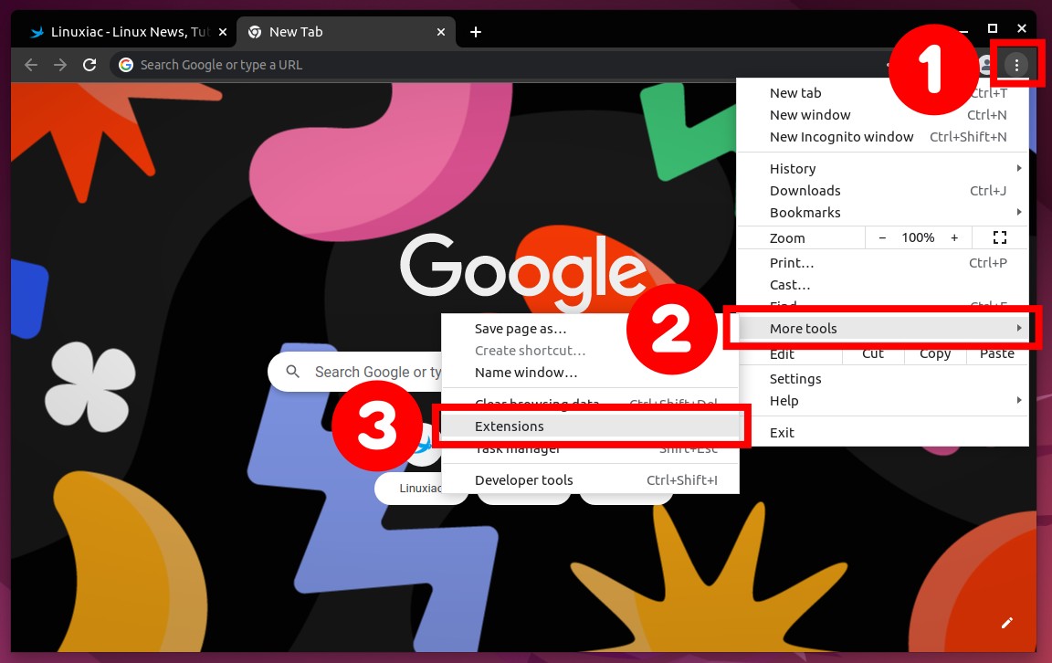
Task: Choose New tab from the menu
Action: coord(882,93)
